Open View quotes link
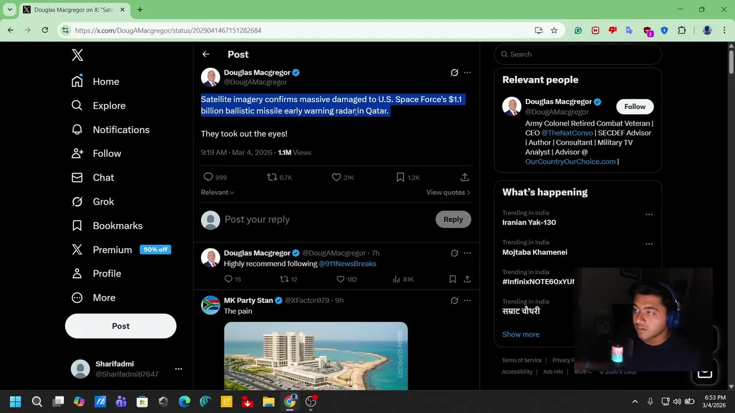The height and width of the screenshot is (413, 735). click(x=448, y=193)
